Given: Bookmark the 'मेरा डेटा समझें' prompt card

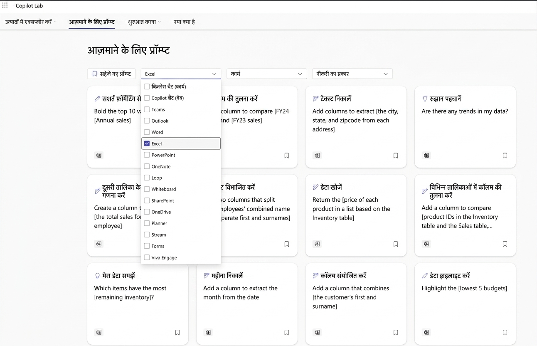Looking at the screenshot, I should [177, 333].
